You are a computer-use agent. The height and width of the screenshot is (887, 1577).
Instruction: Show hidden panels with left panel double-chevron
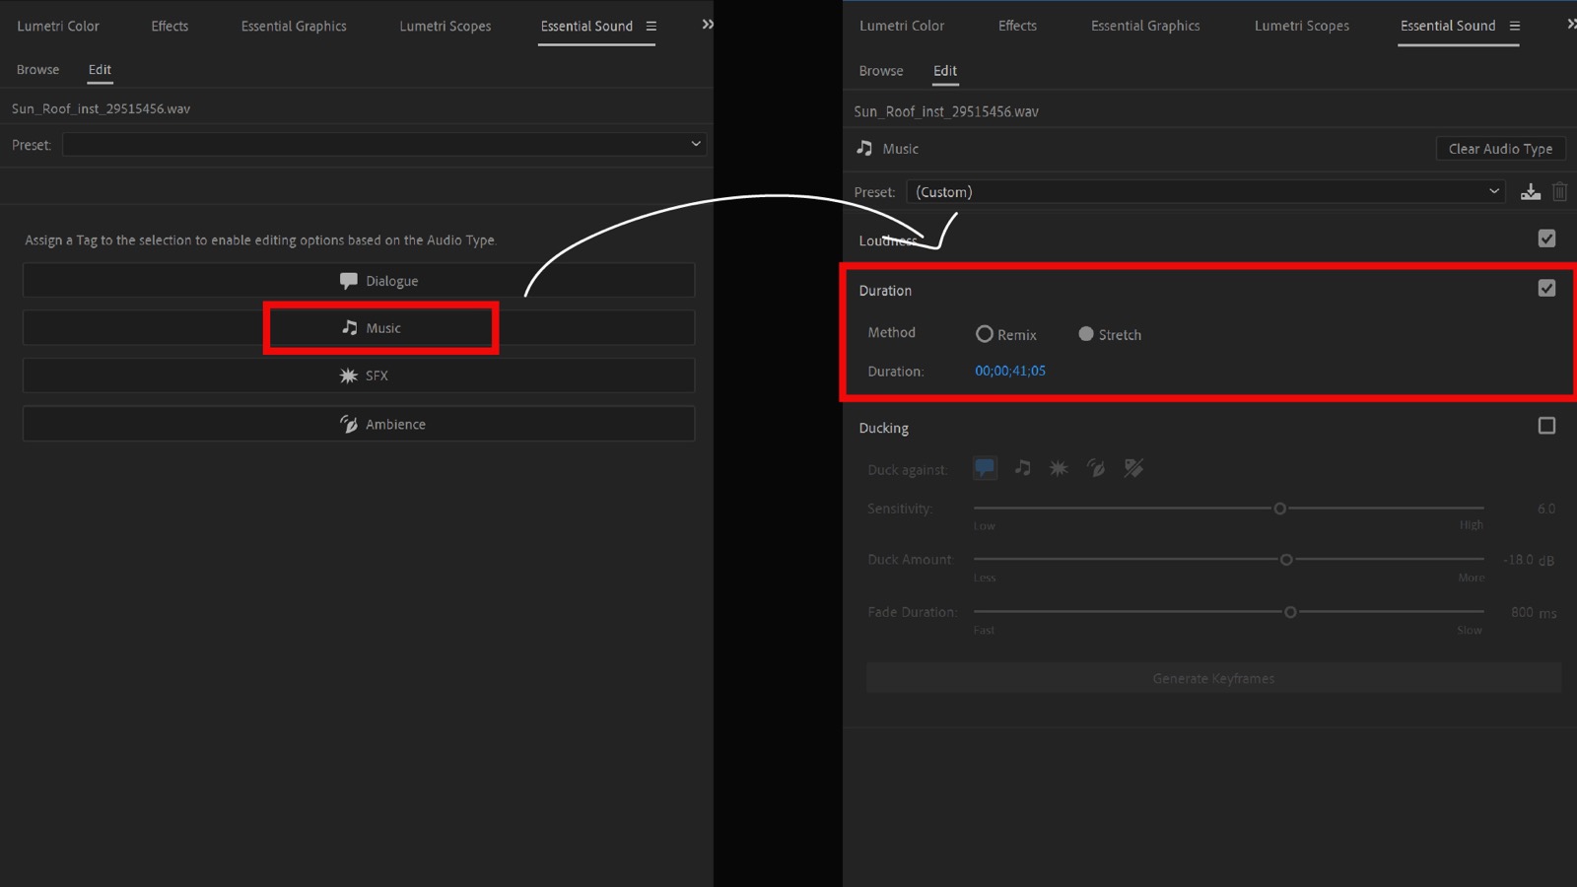point(708,25)
